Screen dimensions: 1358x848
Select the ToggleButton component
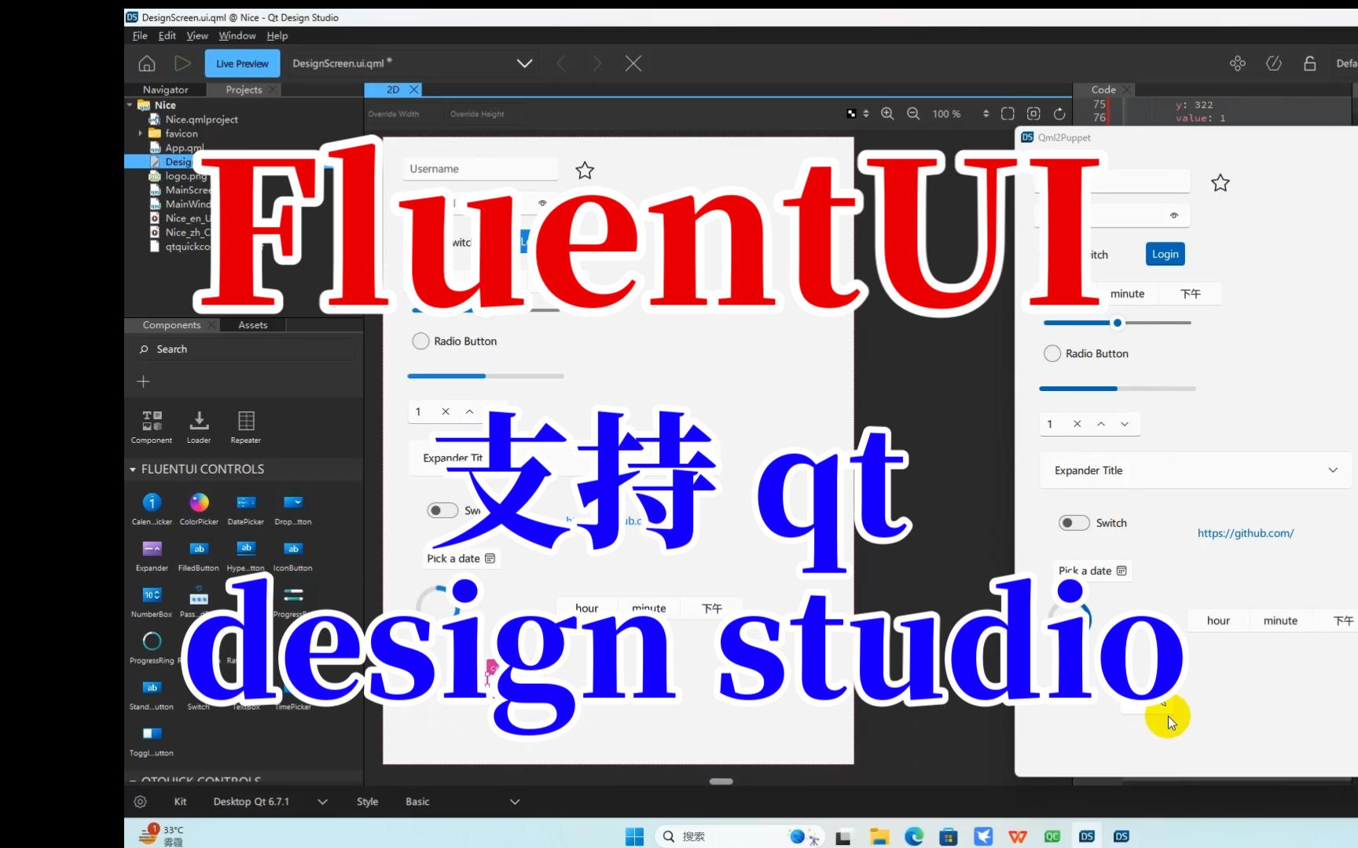click(x=152, y=740)
